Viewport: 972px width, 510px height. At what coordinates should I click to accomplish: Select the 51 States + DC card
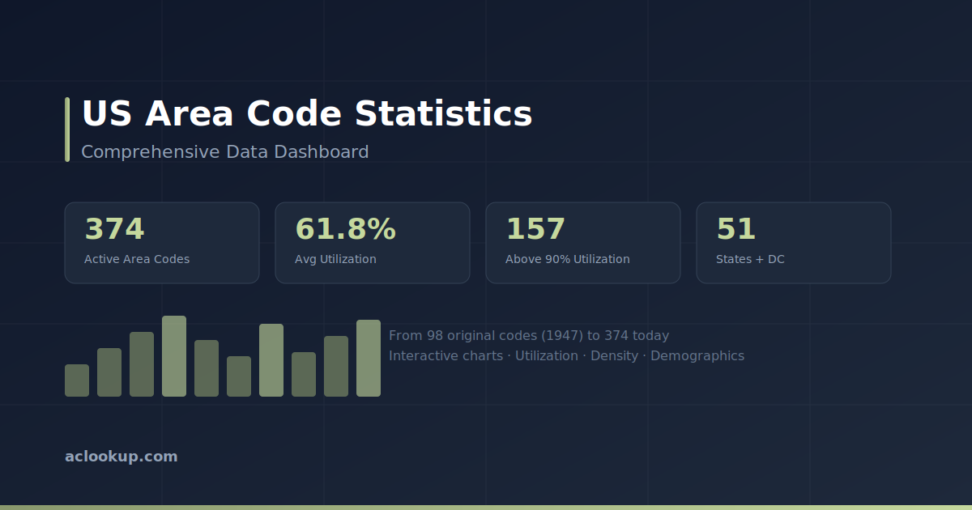click(794, 243)
